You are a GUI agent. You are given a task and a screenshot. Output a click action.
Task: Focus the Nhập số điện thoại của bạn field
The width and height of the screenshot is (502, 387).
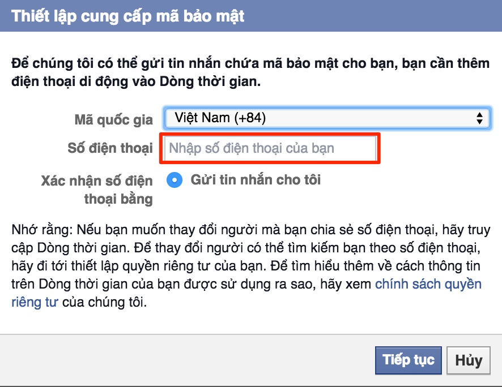click(x=270, y=148)
